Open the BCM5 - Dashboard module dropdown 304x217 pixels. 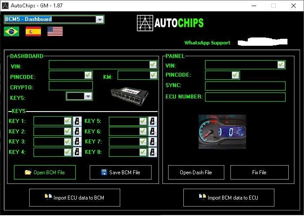coord(100,19)
